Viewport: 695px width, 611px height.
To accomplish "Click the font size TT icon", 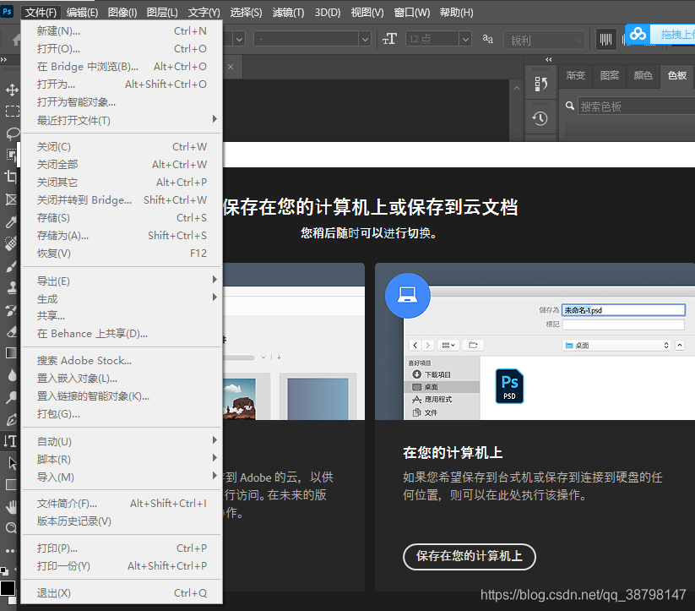I will point(389,39).
